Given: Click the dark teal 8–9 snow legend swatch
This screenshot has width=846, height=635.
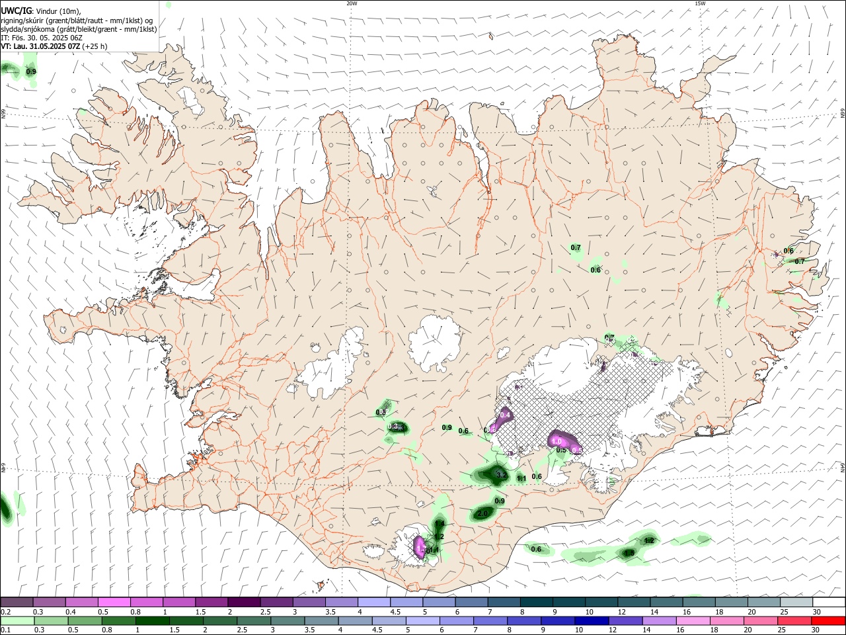Looking at the screenshot, I should click(x=535, y=603).
